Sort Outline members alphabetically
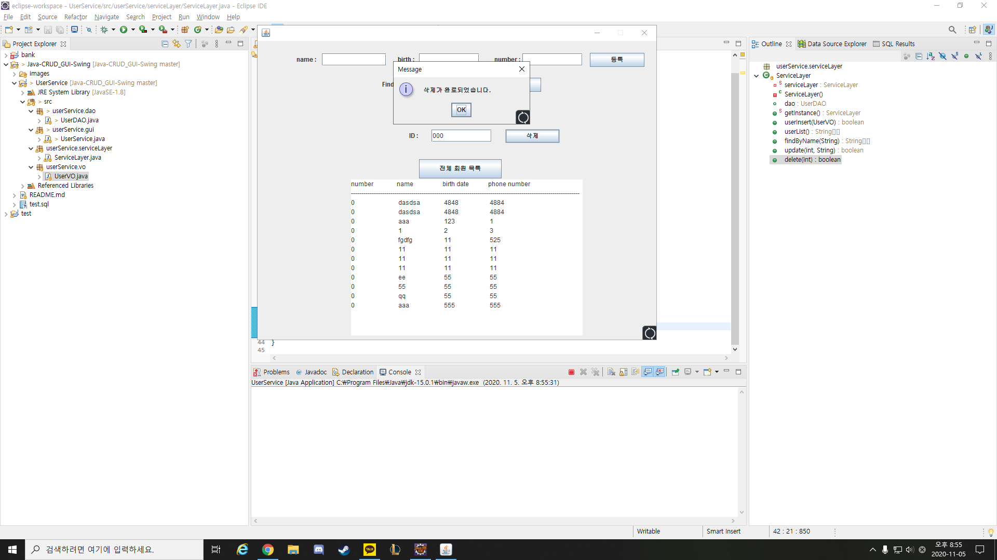 point(931,56)
